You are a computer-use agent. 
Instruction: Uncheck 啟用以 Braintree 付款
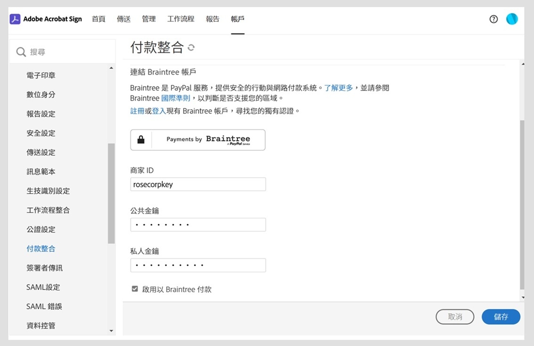pyautogui.click(x=135, y=289)
